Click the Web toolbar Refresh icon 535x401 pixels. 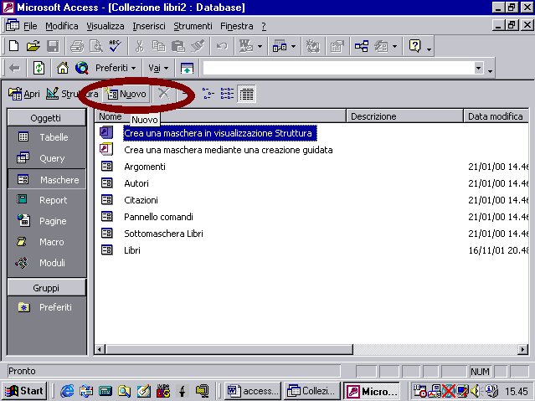(39, 69)
